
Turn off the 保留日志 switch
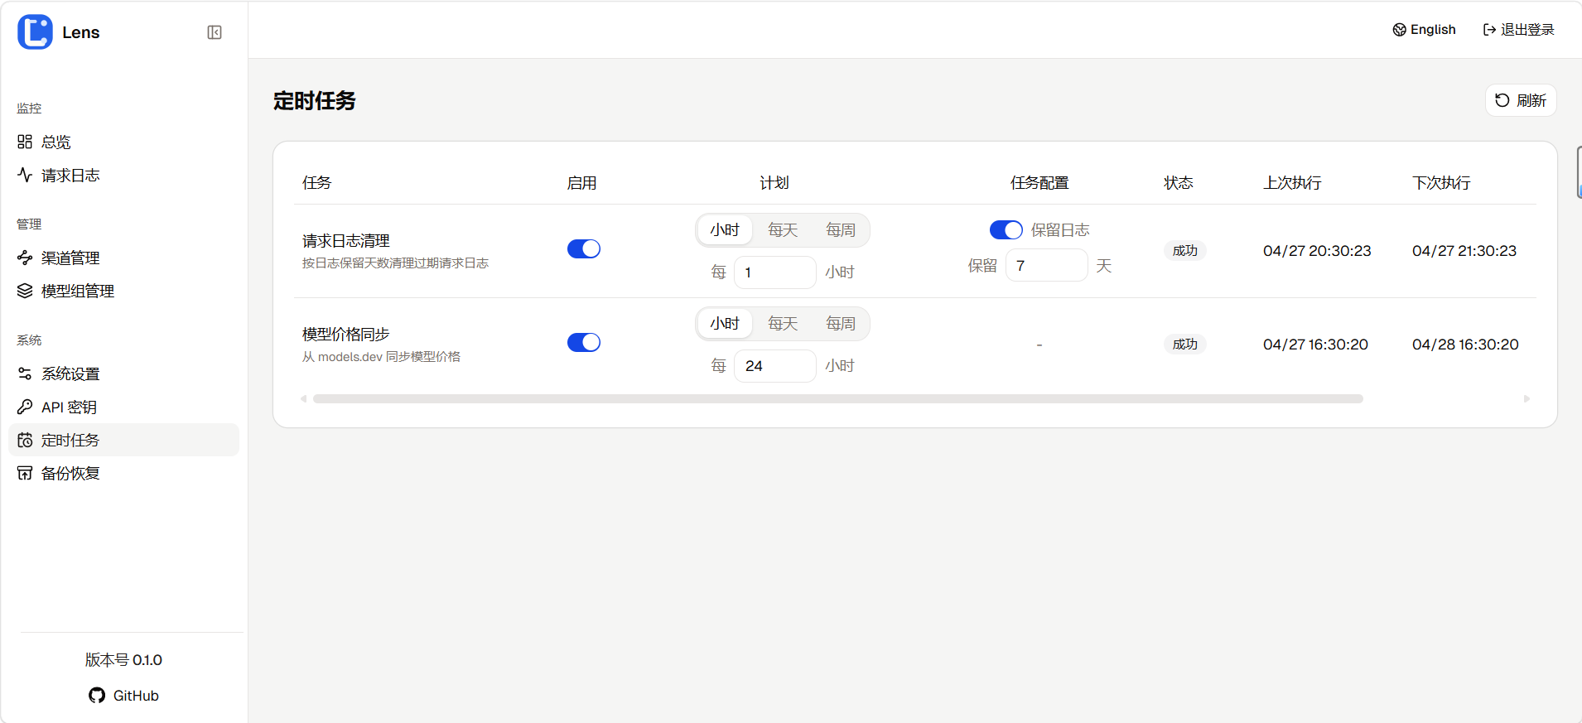click(1006, 230)
